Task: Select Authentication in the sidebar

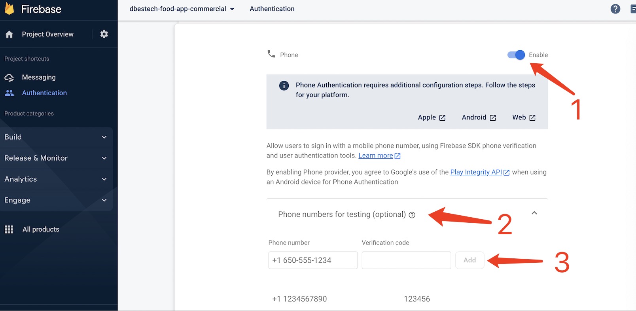Action: pyautogui.click(x=44, y=93)
